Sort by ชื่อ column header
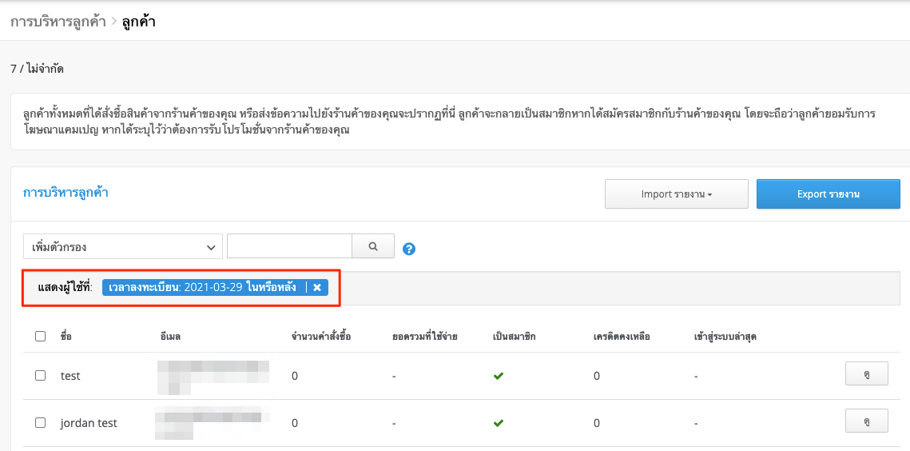This screenshot has width=910, height=451. click(66, 337)
